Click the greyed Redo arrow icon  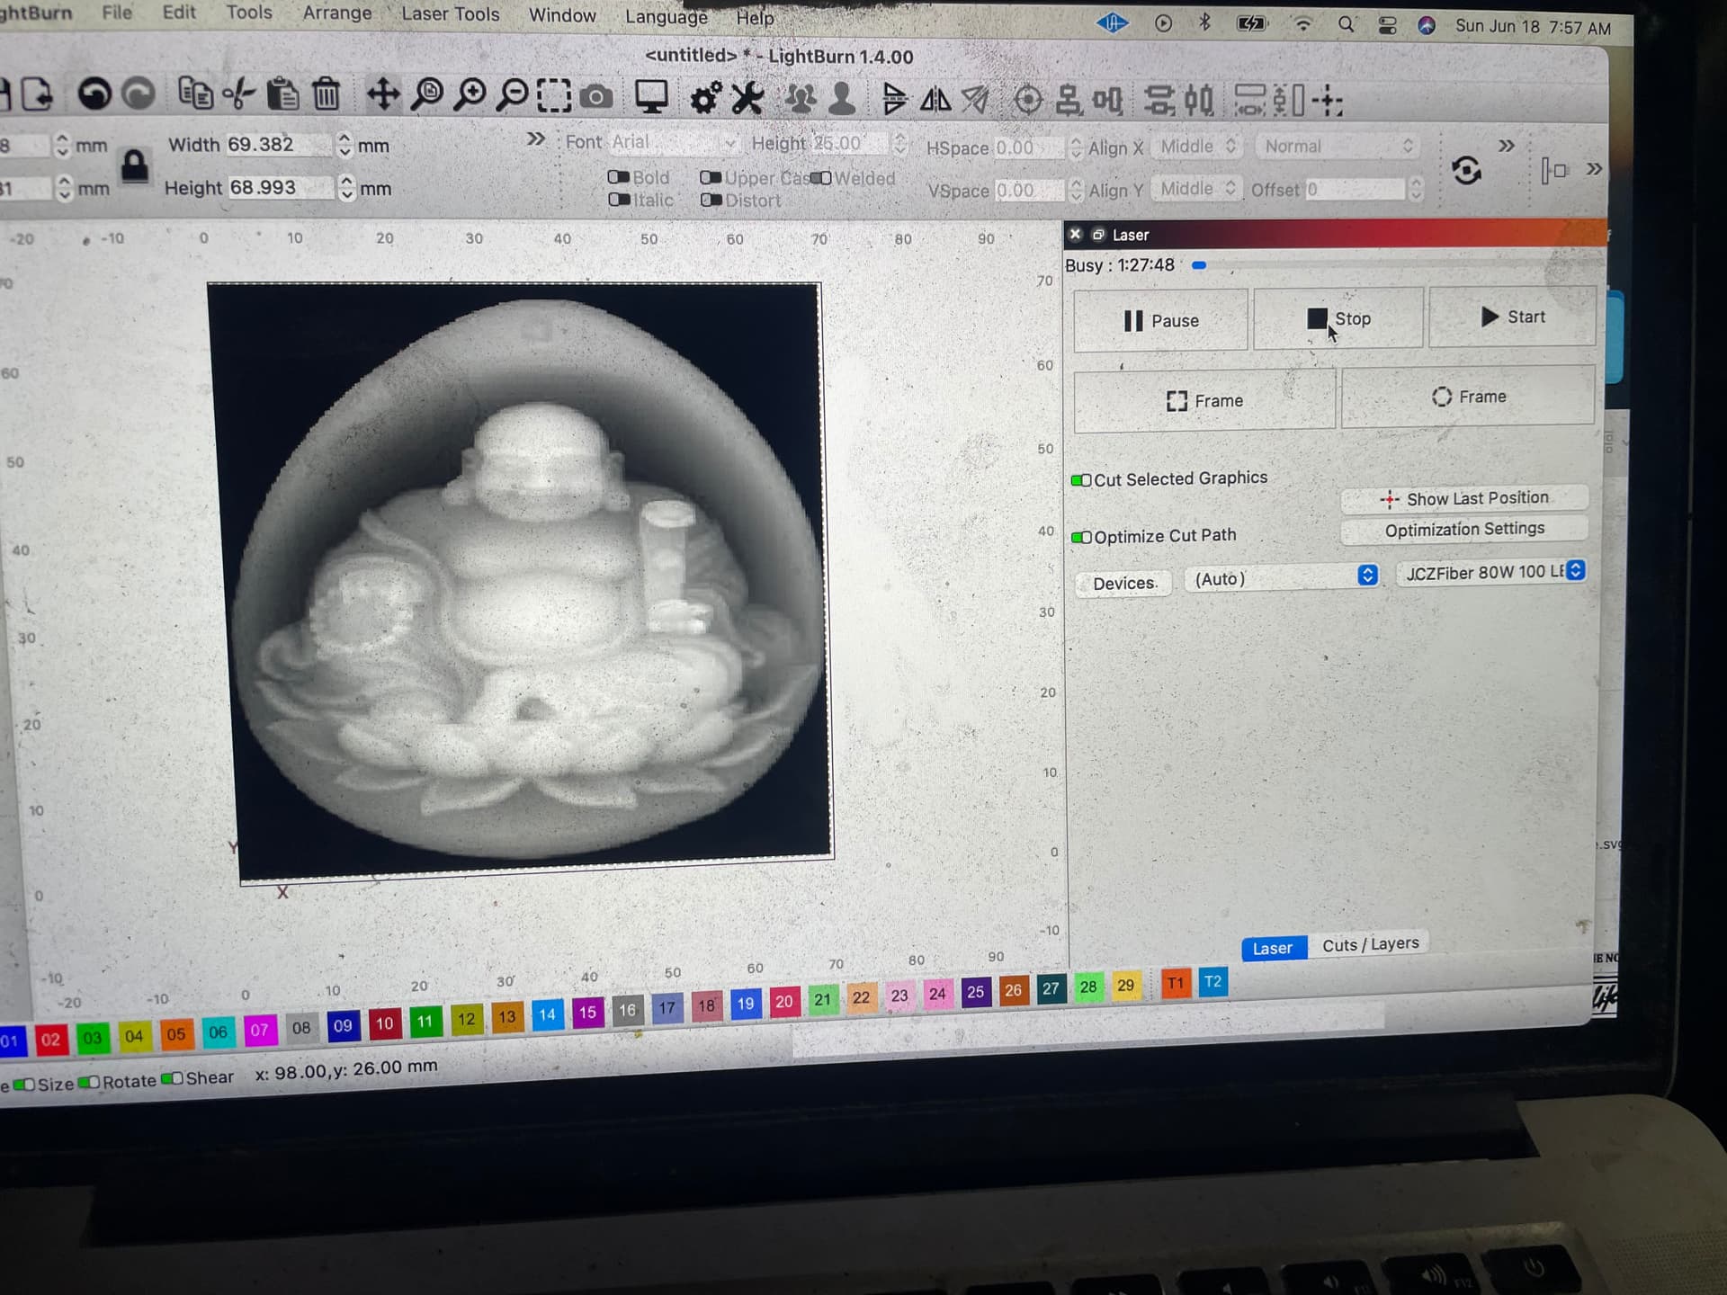pyautogui.click(x=138, y=94)
